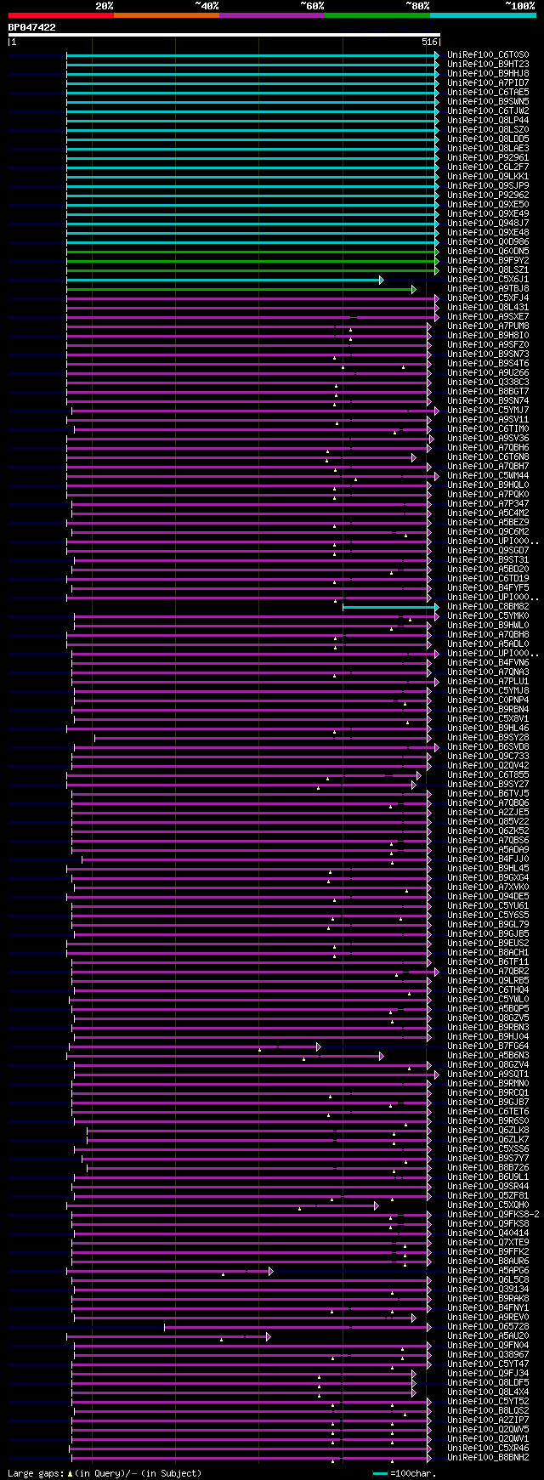Select label UniRef100_B8BNH2
Screen dimensions: 544x1480
pos(488,1458)
